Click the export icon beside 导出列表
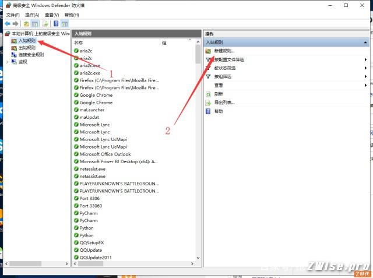Screen dimensions: 373x278 click(208, 103)
